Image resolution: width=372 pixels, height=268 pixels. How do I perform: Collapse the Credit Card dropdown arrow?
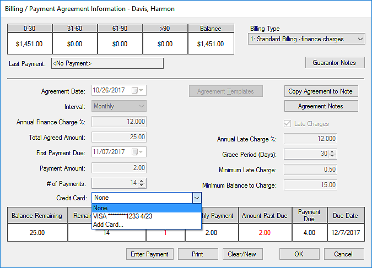click(x=196, y=198)
